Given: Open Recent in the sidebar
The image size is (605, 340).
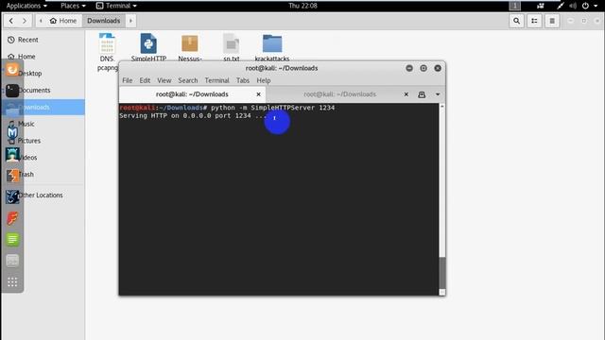Looking at the screenshot, I should coord(27,40).
